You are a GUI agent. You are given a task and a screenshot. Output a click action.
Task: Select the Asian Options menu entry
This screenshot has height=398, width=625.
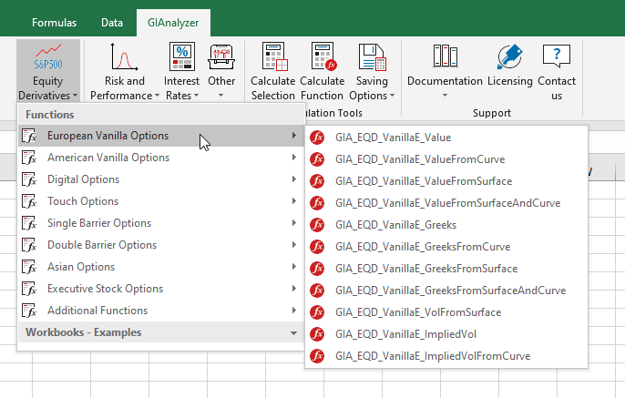161,267
